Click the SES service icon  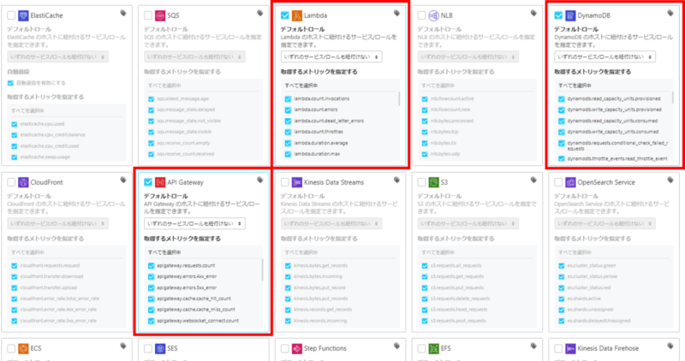[x=160, y=349]
